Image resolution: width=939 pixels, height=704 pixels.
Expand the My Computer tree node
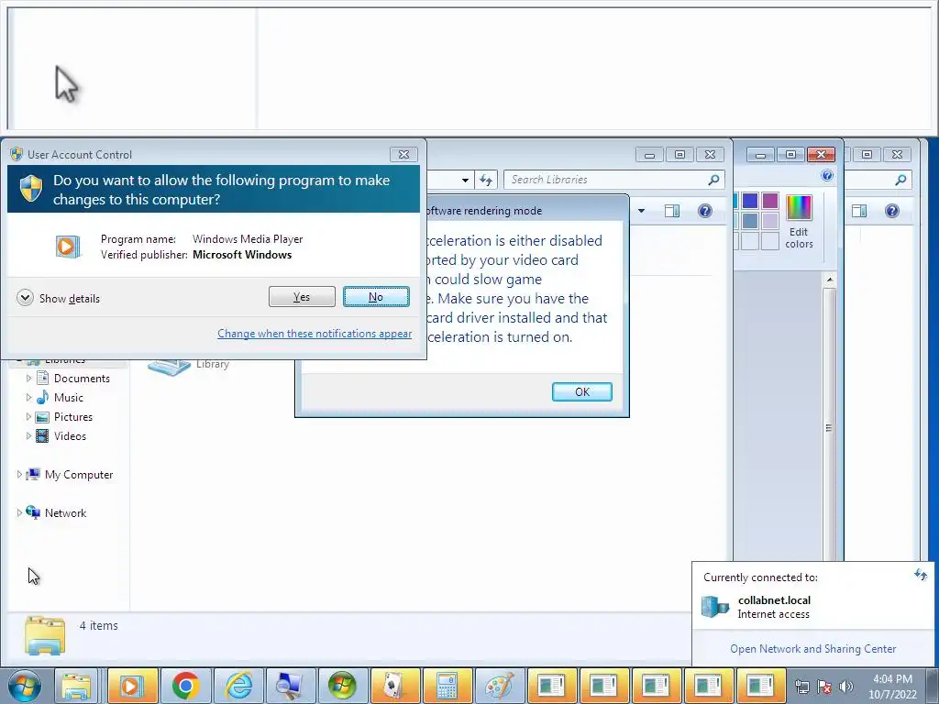point(19,475)
